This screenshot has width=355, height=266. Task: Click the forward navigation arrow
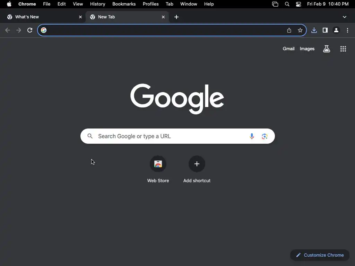click(x=19, y=30)
